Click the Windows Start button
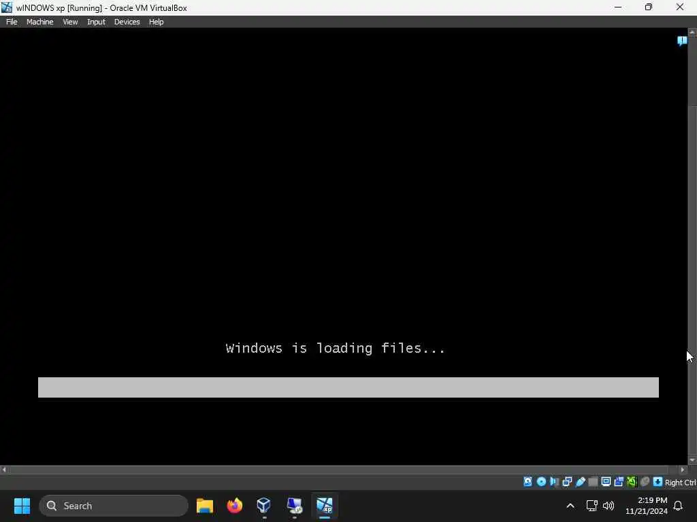The height and width of the screenshot is (522, 697). pos(22,506)
